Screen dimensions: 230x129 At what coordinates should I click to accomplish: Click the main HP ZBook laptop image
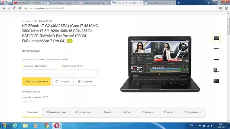tap(160, 64)
